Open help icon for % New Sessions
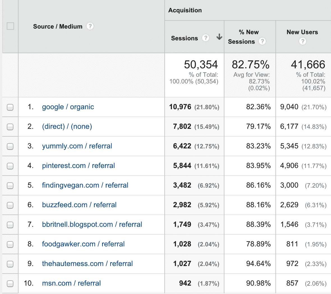 pos(262,41)
